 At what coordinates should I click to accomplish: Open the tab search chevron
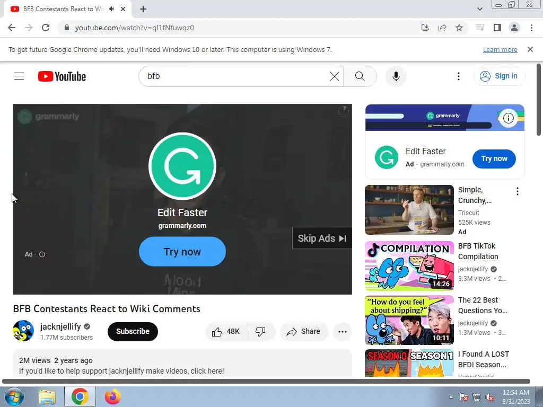point(479,9)
